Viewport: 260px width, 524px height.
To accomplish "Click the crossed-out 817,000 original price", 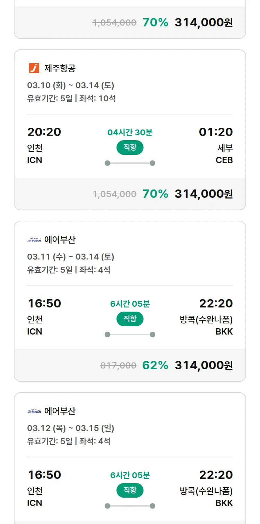I will tap(118, 365).
